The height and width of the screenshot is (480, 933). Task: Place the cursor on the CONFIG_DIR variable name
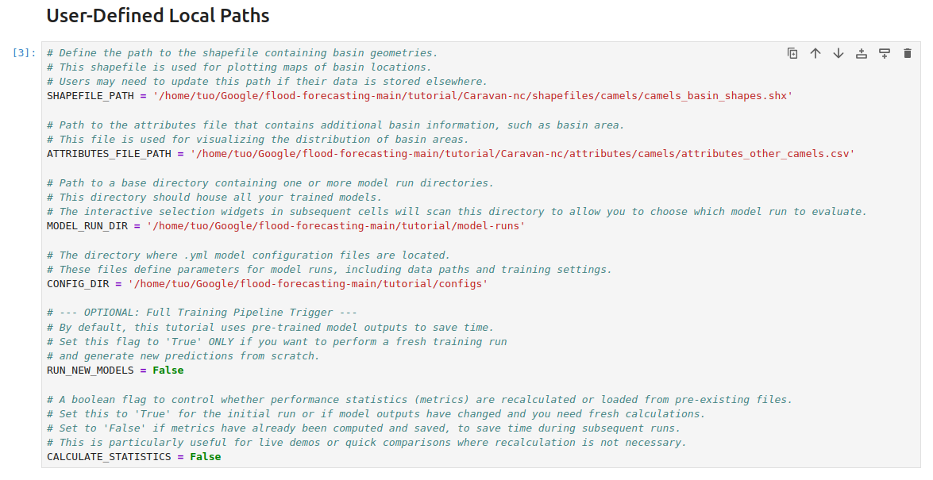pyautogui.click(x=78, y=284)
